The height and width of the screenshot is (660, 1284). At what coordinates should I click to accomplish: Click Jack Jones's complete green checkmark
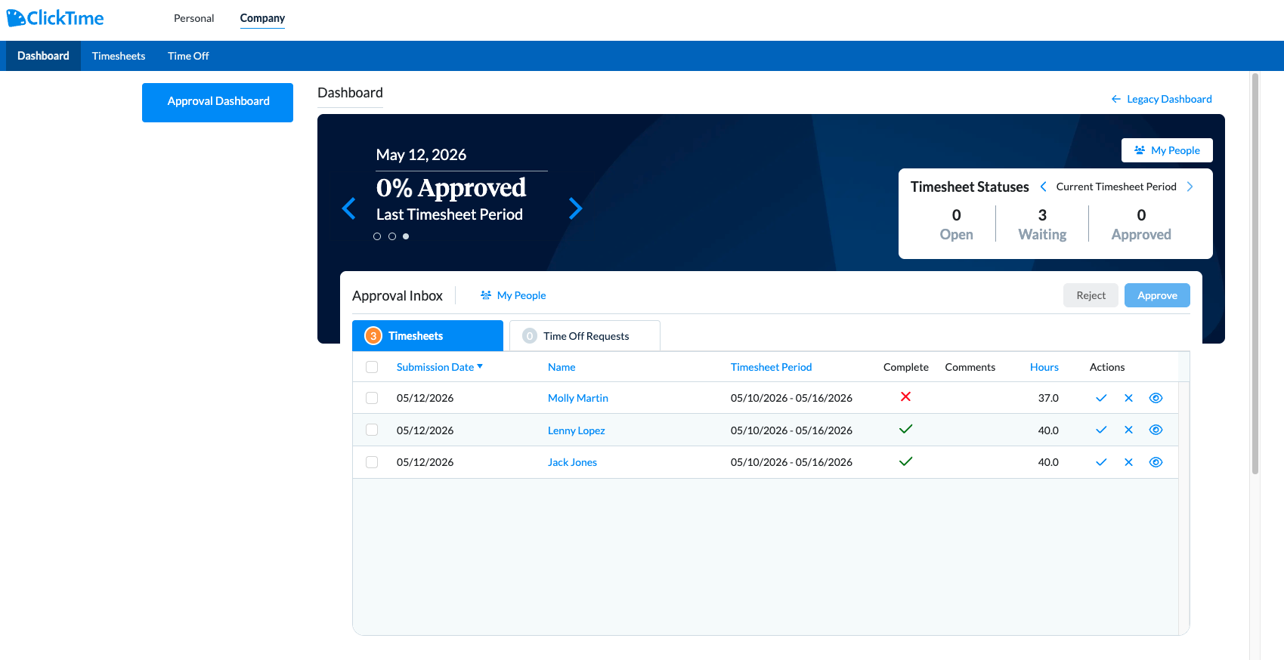point(905,461)
